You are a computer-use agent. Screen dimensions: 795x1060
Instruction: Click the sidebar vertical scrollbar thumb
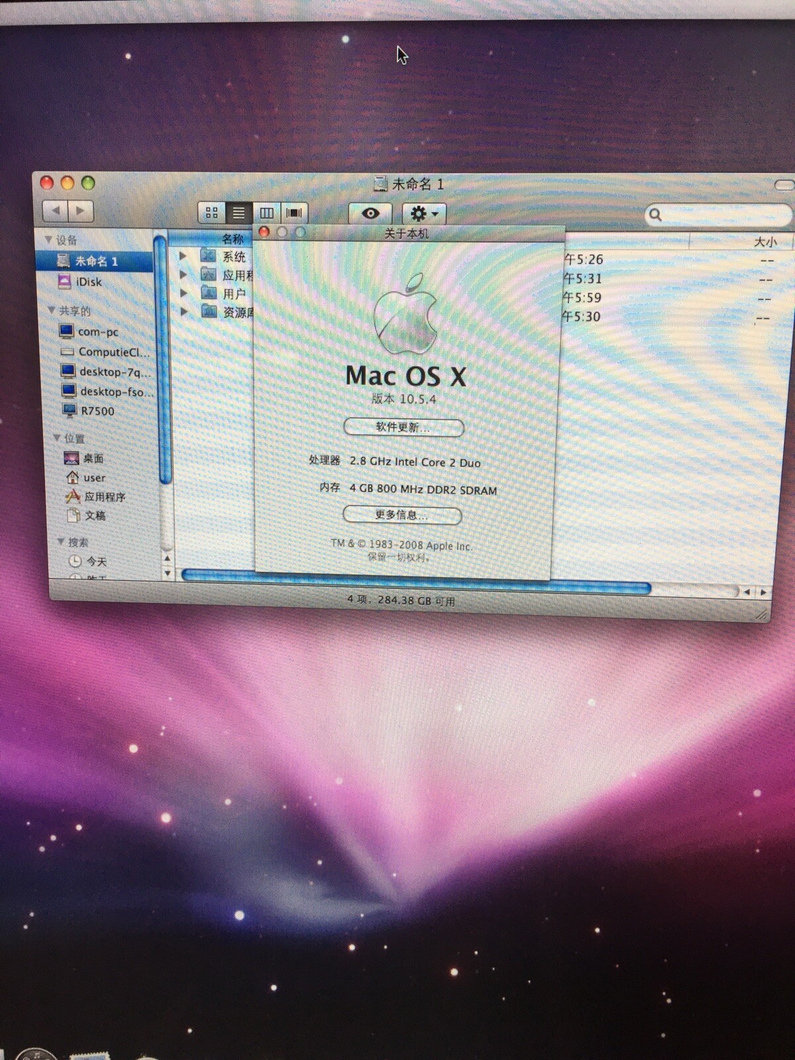tap(162, 361)
